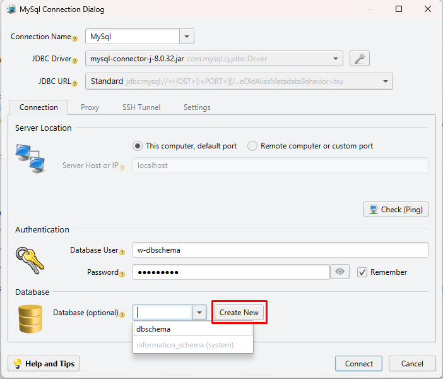Image resolution: width=443 pixels, height=379 pixels.
Task: Choose dbschema from database list
Action: [193, 329]
